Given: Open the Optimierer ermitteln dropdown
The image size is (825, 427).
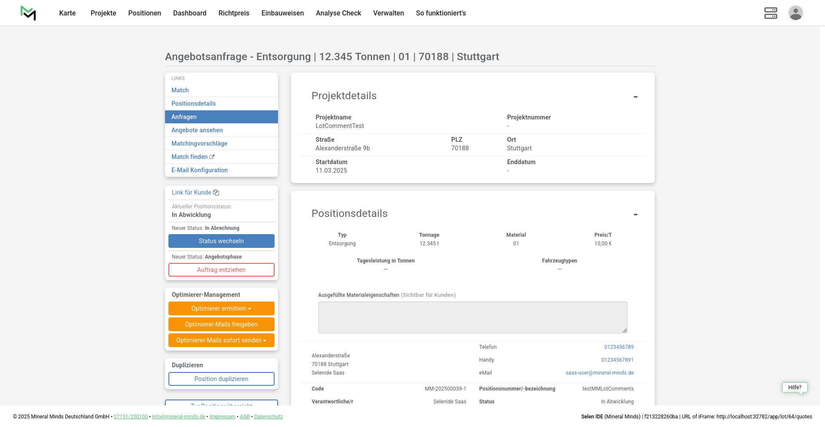Looking at the screenshot, I should point(221,308).
